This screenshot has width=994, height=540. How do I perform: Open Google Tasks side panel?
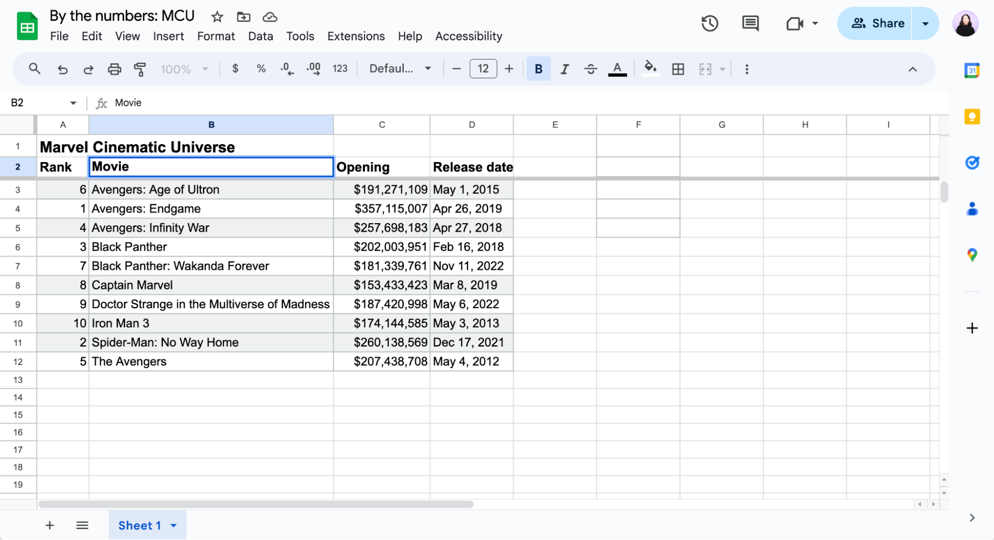(x=972, y=163)
